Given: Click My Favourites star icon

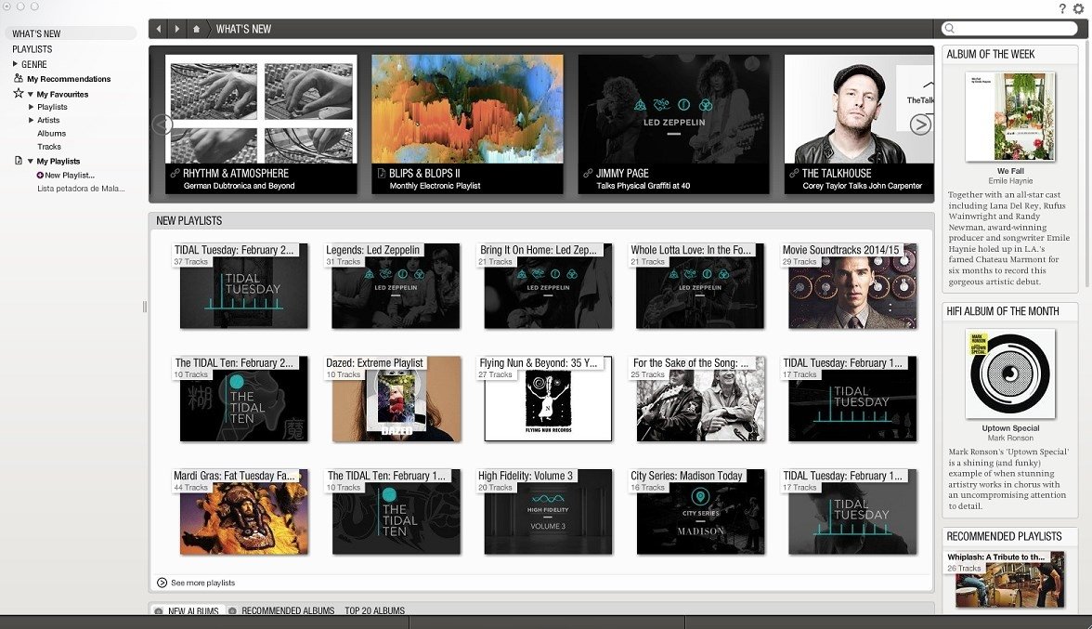Looking at the screenshot, I should tap(19, 93).
